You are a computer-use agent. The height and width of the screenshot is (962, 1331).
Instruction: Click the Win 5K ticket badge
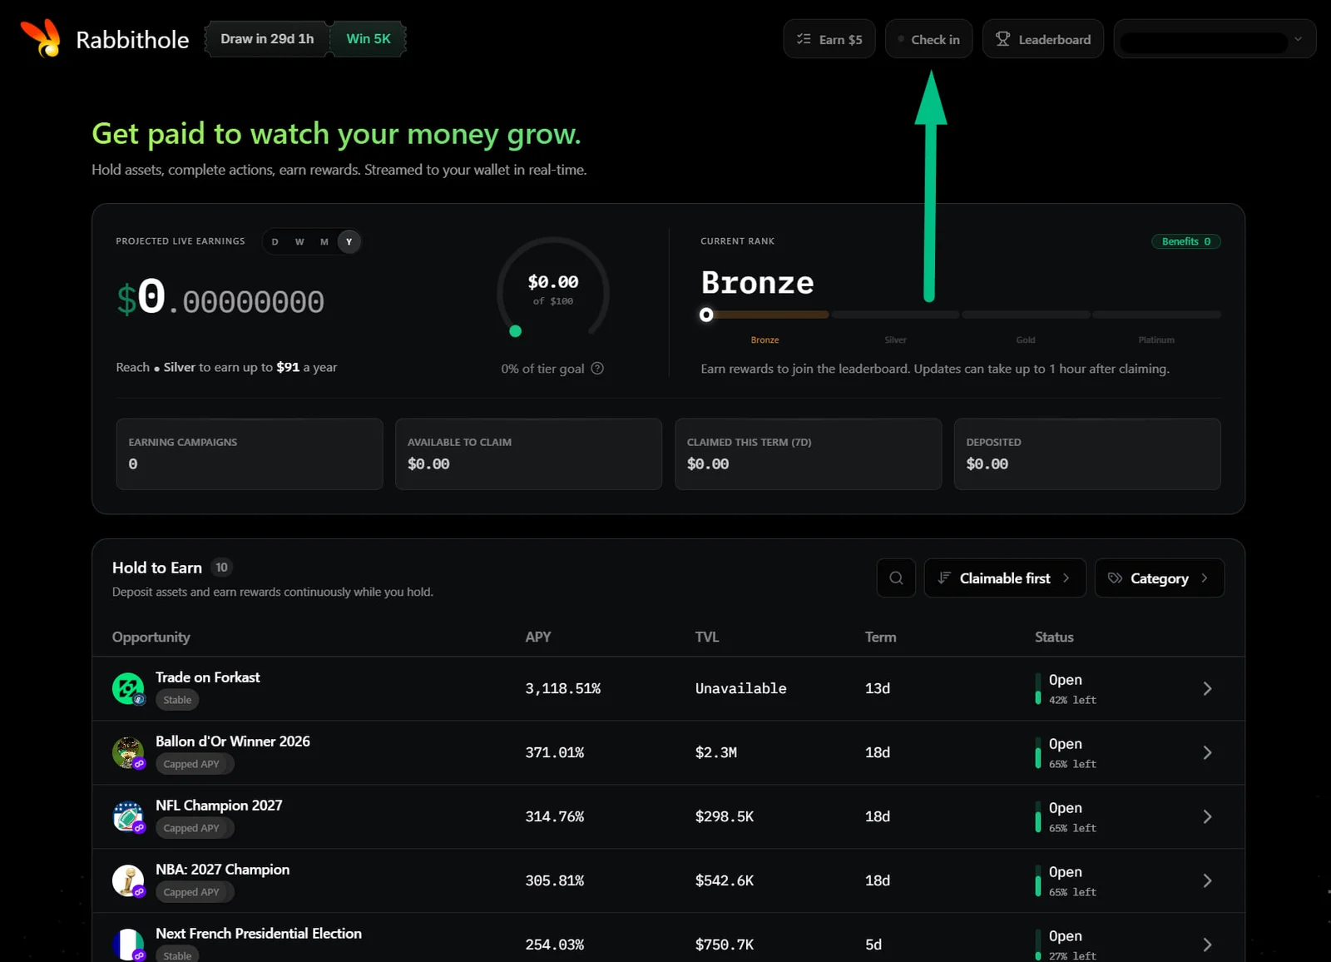coord(369,39)
